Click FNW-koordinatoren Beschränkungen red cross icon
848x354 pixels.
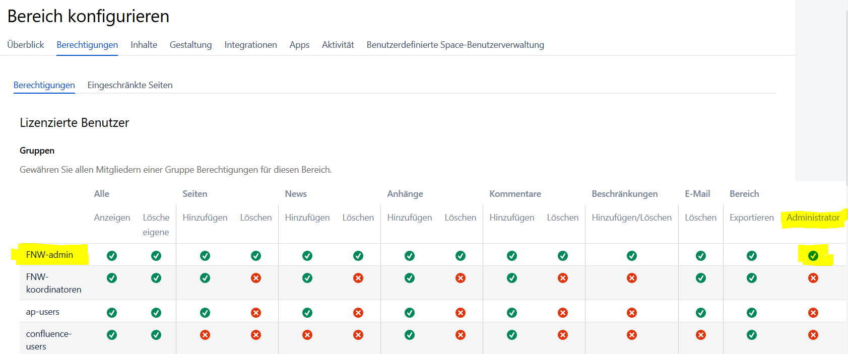pos(631,278)
